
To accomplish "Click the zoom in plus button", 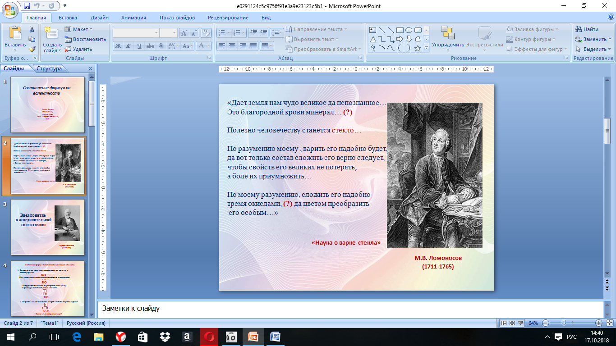I will pyautogui.click(x=598, y=323).
